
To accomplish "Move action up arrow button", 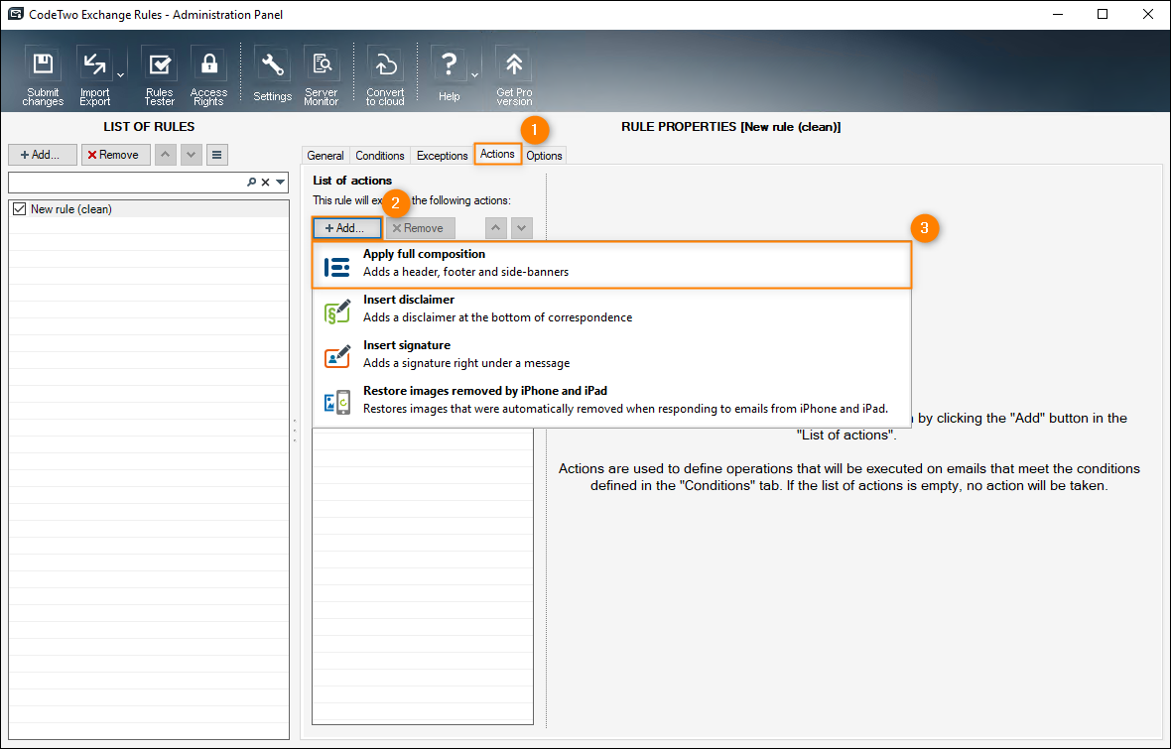I will point(496,228).
